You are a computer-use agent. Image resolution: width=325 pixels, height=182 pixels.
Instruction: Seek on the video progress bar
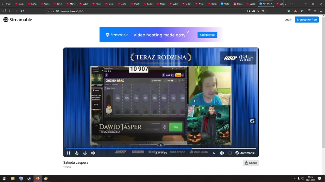tap(161, 148)
